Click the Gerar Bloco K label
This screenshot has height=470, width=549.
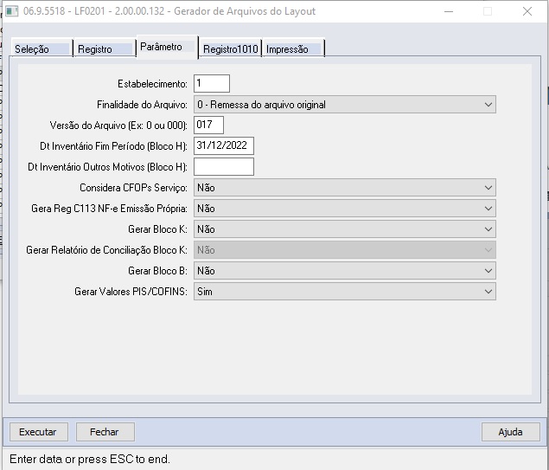click(x=157, y=229)
